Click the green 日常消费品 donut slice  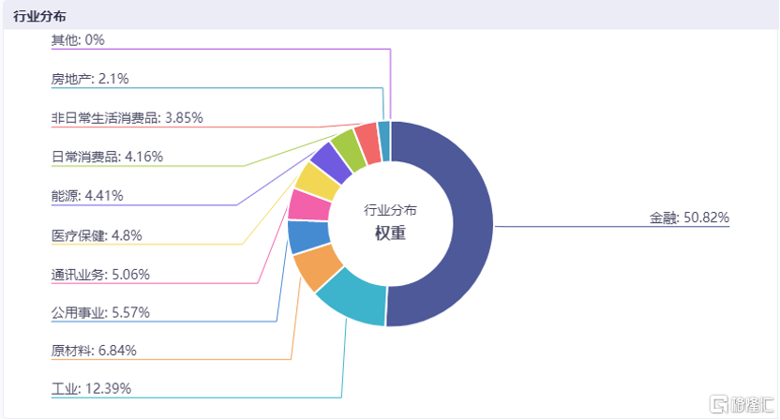349,151
